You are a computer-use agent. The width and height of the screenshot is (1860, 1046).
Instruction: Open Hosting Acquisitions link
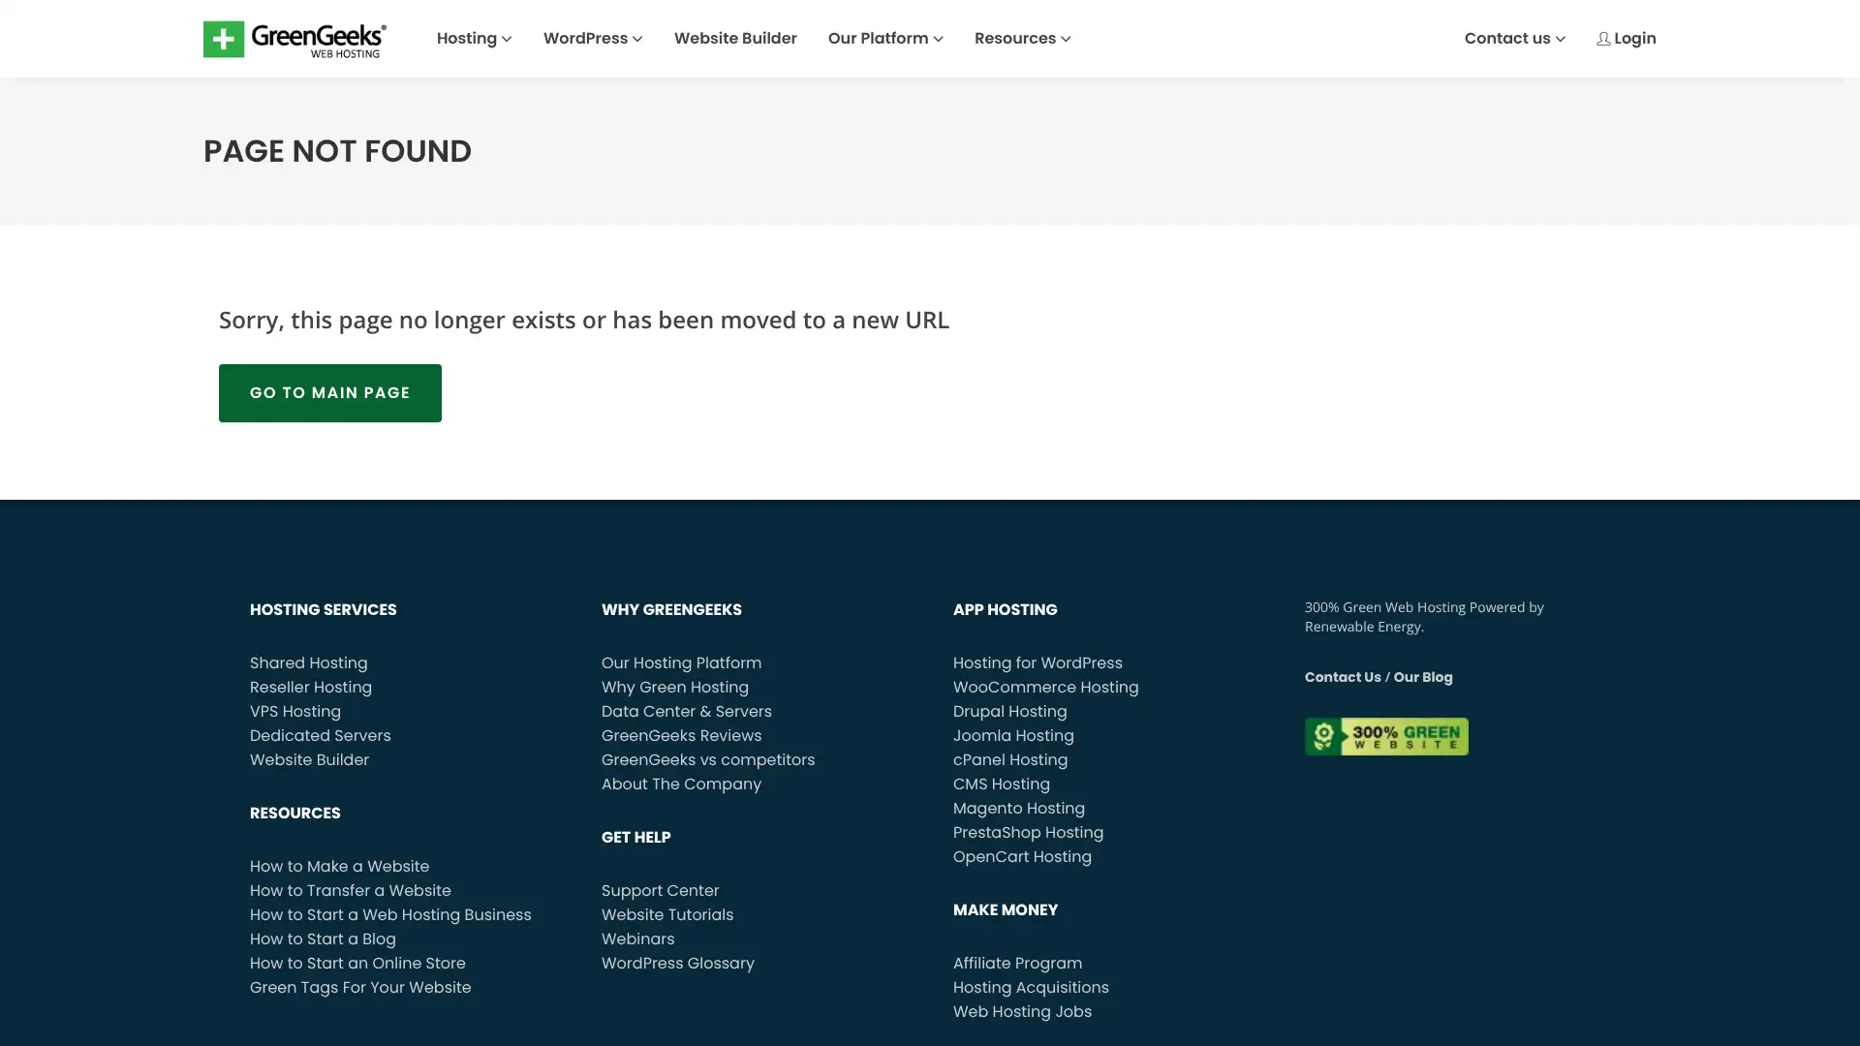1031,988
